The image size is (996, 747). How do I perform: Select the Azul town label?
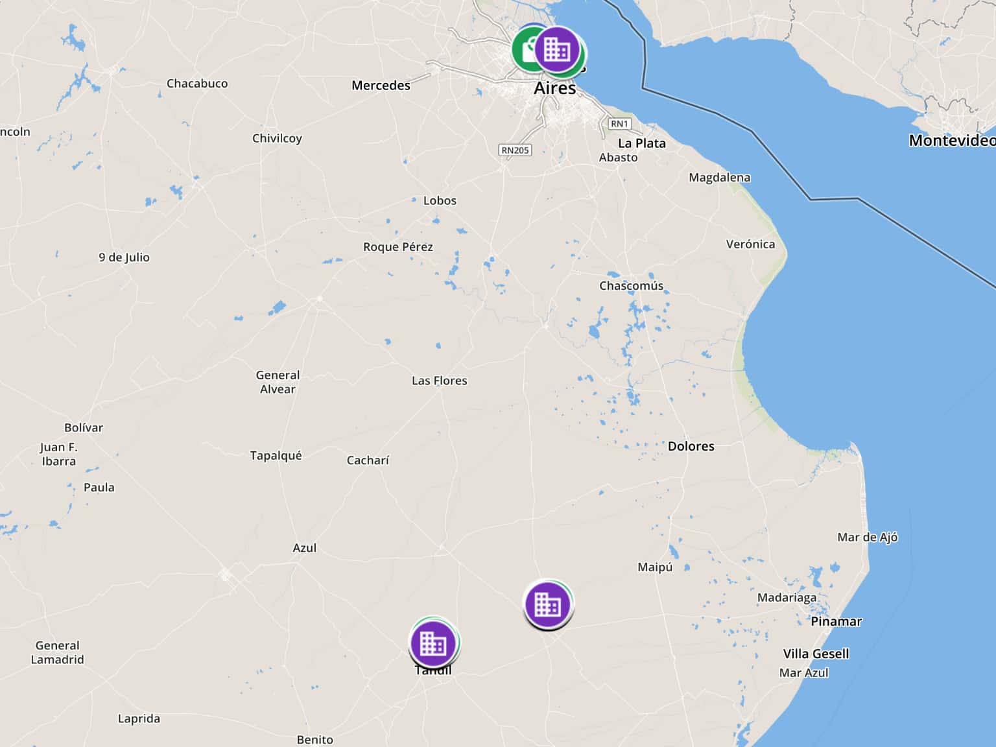304,548
